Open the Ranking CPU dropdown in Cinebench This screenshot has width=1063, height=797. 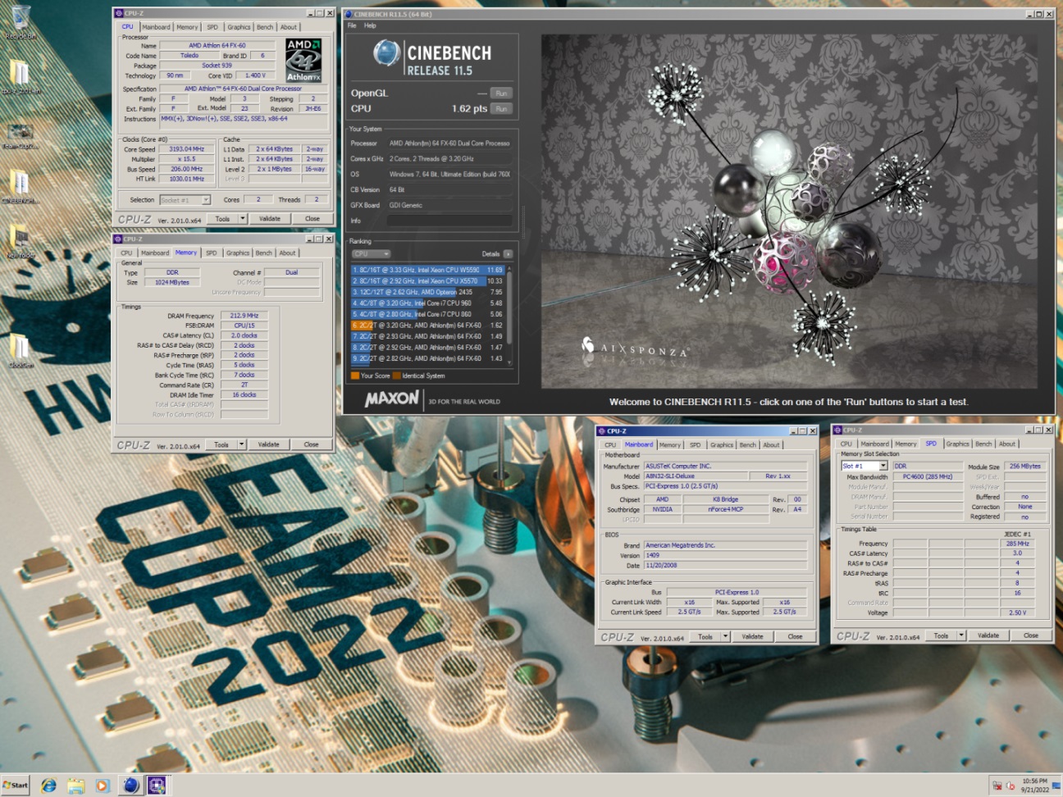pos(371,254)
